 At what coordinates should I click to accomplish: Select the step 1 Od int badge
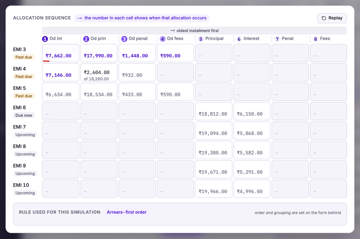45,39
